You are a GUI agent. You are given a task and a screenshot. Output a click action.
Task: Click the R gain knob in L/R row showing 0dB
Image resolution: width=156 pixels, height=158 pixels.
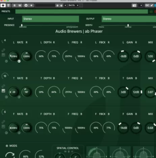pyautogui.click(x=136, y=56)
